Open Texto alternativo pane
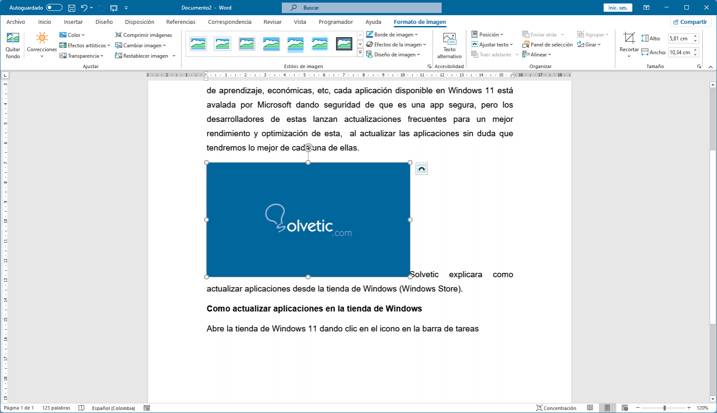The width and height of the screenshot is (717, 413). tap(449, 46)
